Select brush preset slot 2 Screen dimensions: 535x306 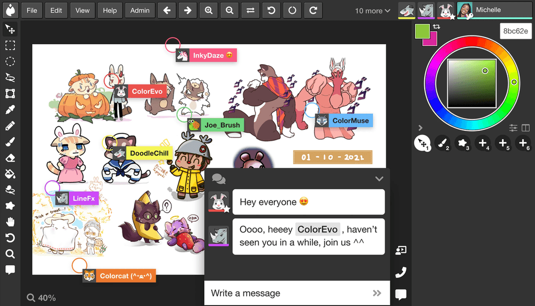tap(443, 143)
